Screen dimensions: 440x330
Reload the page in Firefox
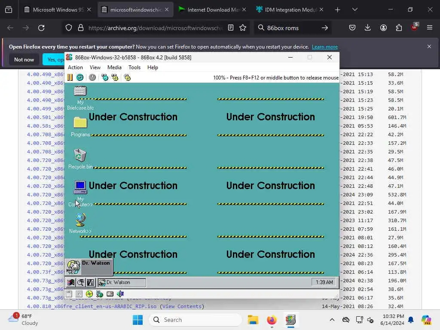tap(41, 28)
